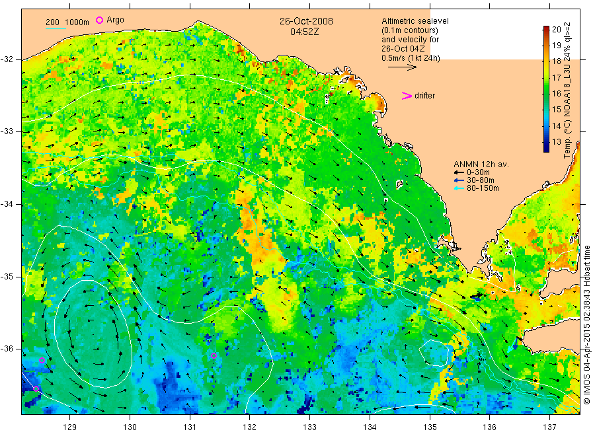Click the longitude axis label "137"

click(549, 427)
